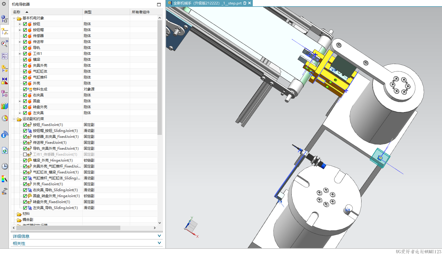
Task: Select the 外壳_FixedJoint(1) row
Action: click(84, 184)
